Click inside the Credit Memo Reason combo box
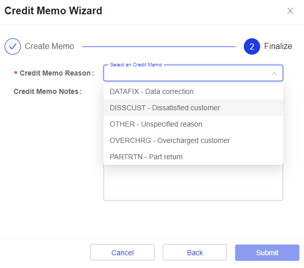 (193, 73)
